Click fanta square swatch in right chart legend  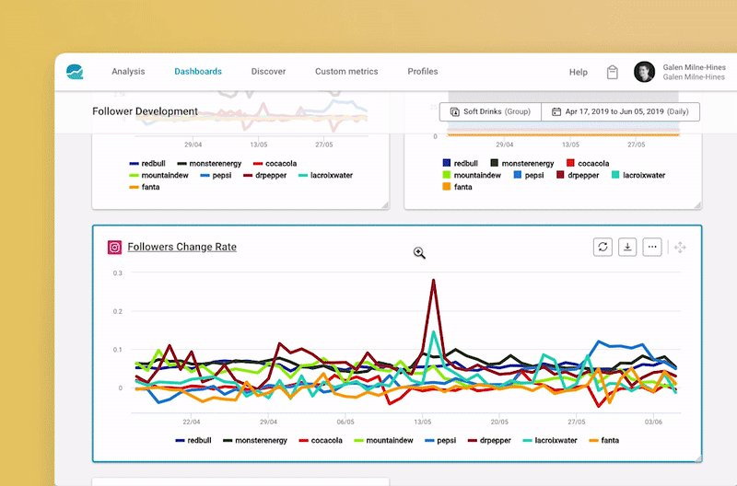click(447, 187)
